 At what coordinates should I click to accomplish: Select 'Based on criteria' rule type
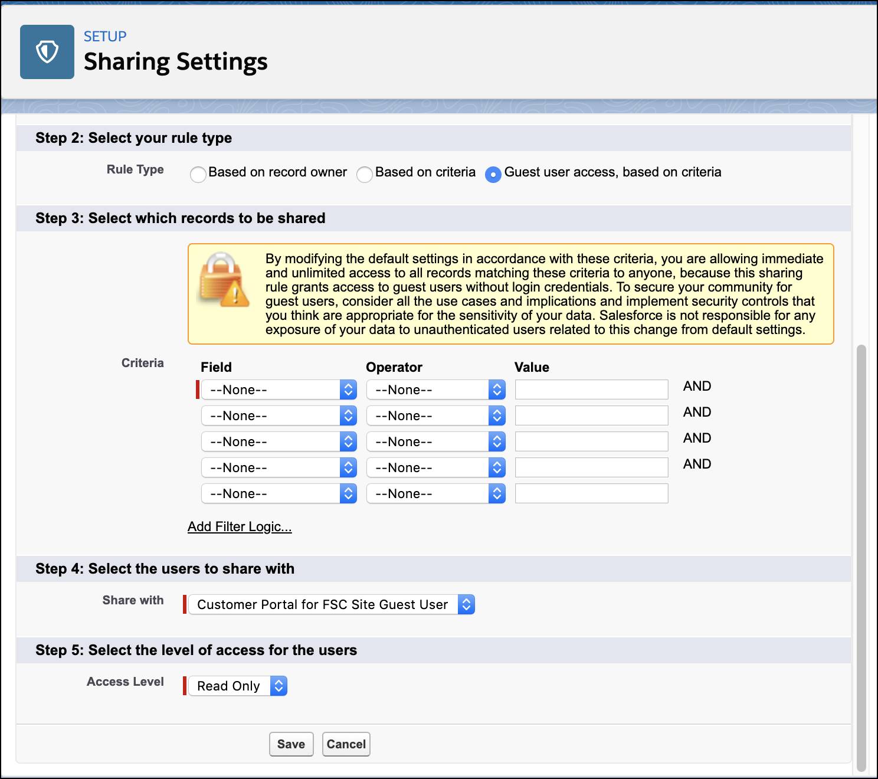(365, 175)
